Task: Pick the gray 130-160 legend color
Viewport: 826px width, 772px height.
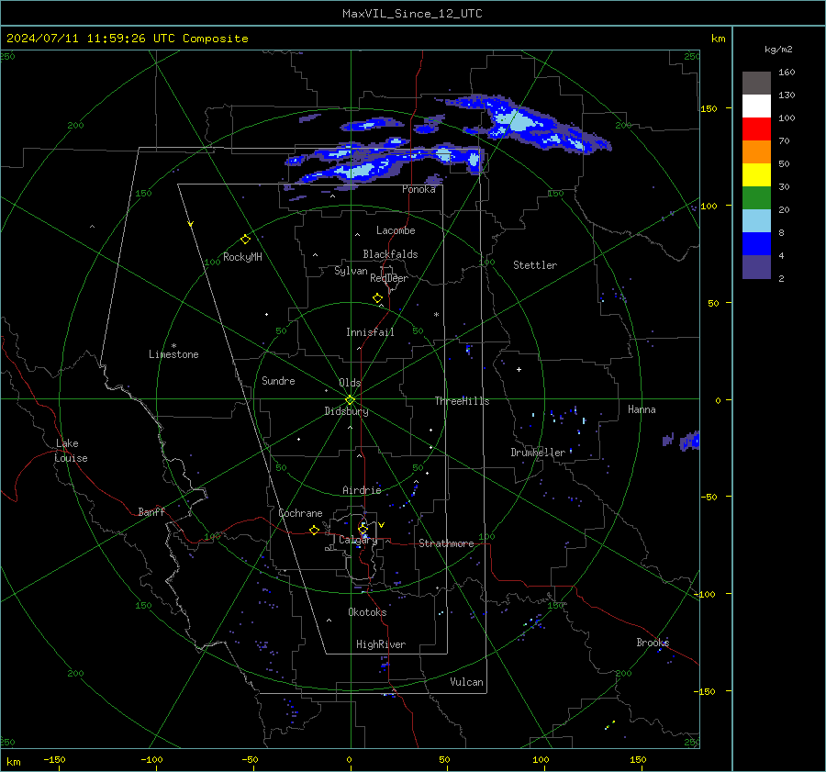Action: click(x=756, y=83)
